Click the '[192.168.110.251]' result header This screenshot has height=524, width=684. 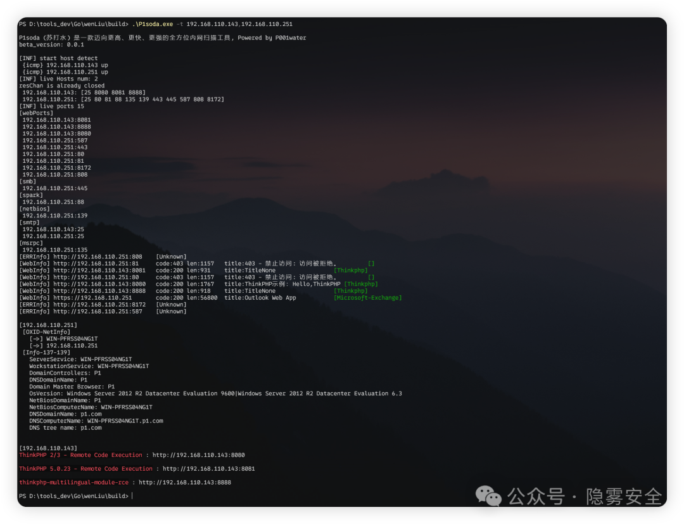coord(48,325)
